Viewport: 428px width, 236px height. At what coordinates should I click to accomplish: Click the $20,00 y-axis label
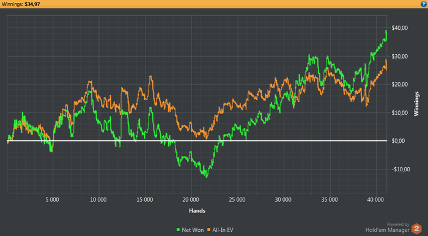pos(400,84)
